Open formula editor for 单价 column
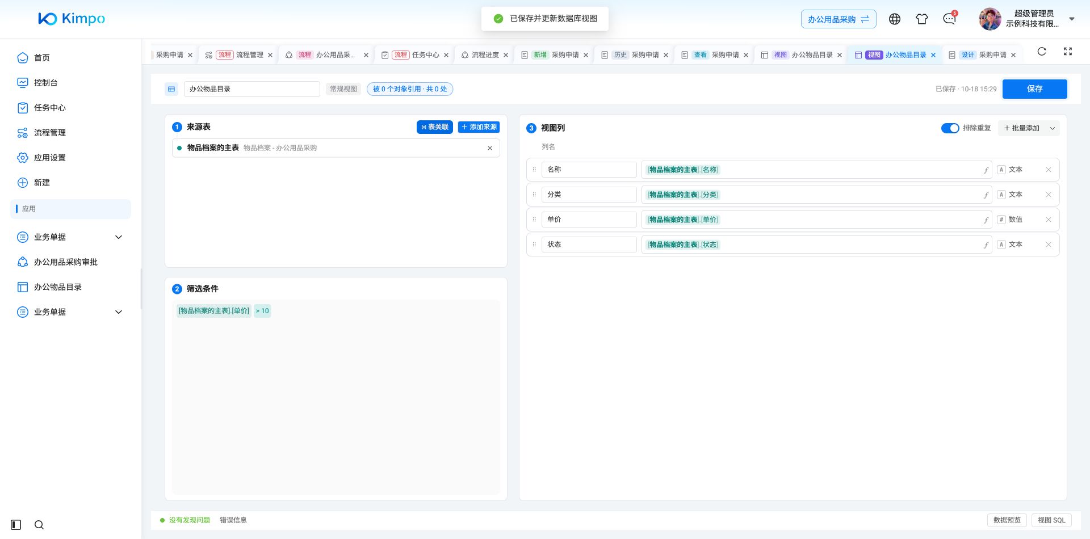The width and height of the screenshot is (1090, 539). 986,220
